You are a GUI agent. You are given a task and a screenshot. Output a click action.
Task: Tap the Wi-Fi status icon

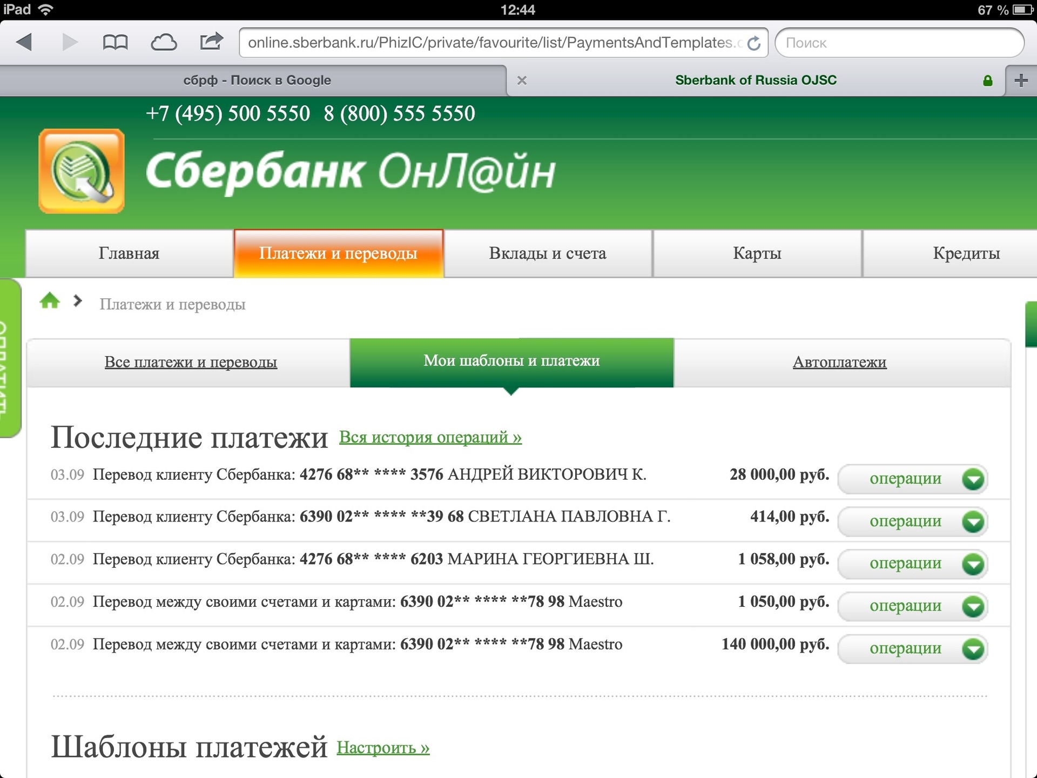tap(46, 10)
